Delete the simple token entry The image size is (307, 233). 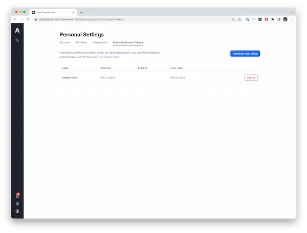[251, 78]
